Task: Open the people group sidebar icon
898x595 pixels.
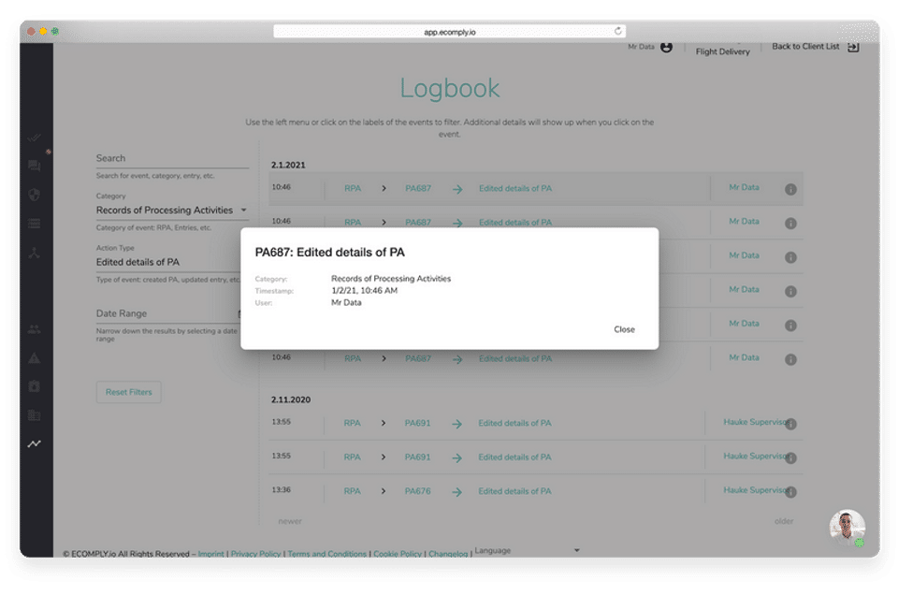Action: (x=35, y=329)
